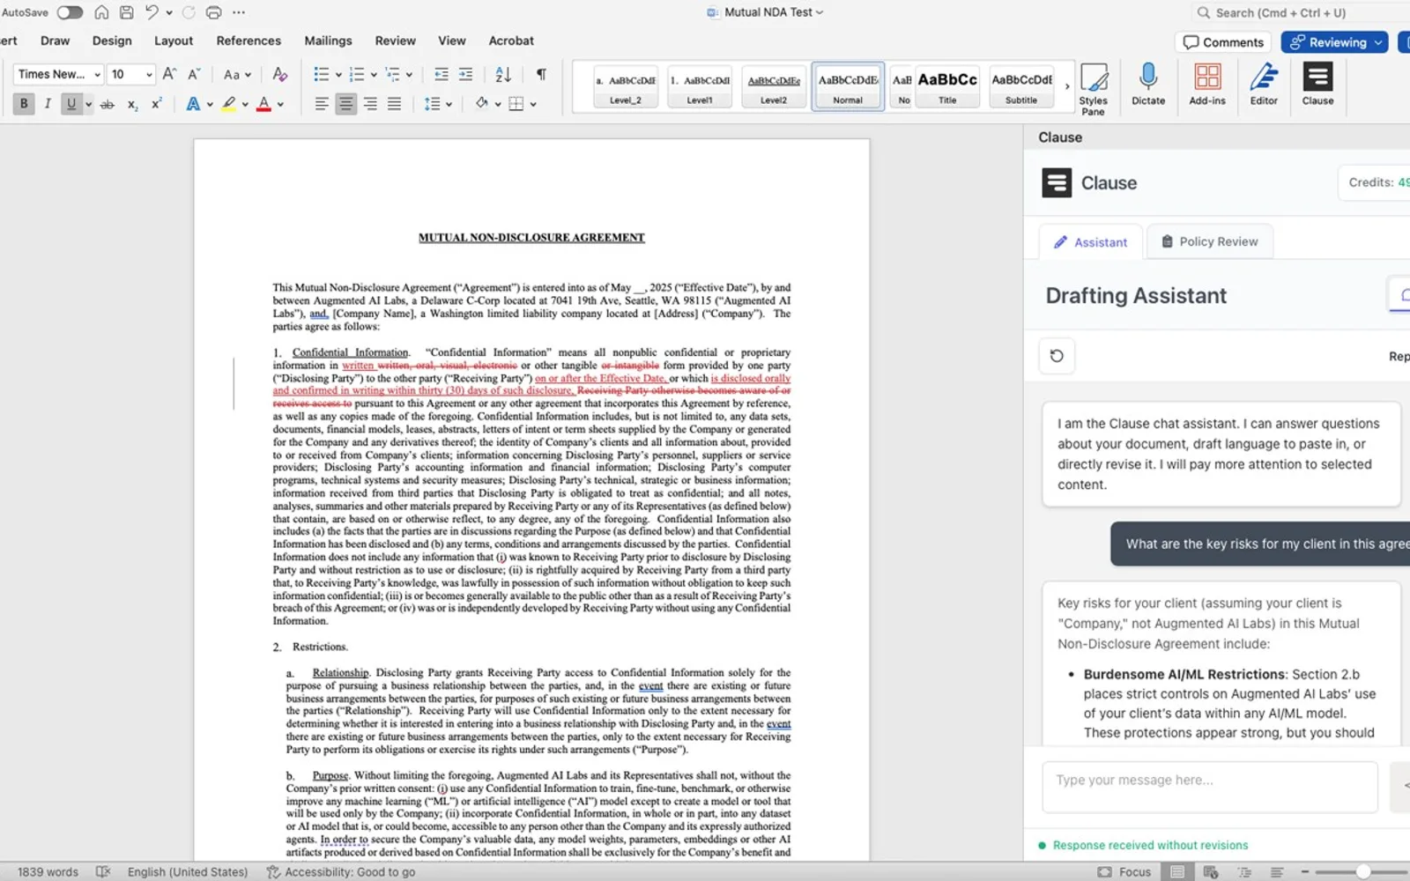1410x881 pixels.
Task: Increase font size button
Action: 170,74
